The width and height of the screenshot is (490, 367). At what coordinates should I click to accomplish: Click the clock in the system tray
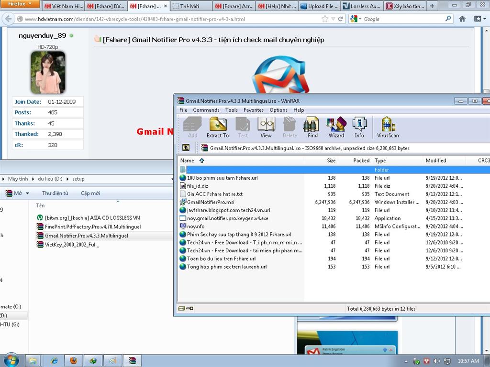pyautogui.click(x=468, y=361)
